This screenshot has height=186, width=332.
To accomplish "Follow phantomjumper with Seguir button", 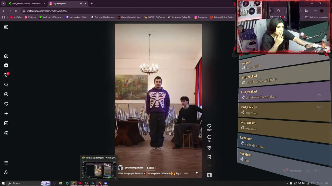I will point(150,168).
